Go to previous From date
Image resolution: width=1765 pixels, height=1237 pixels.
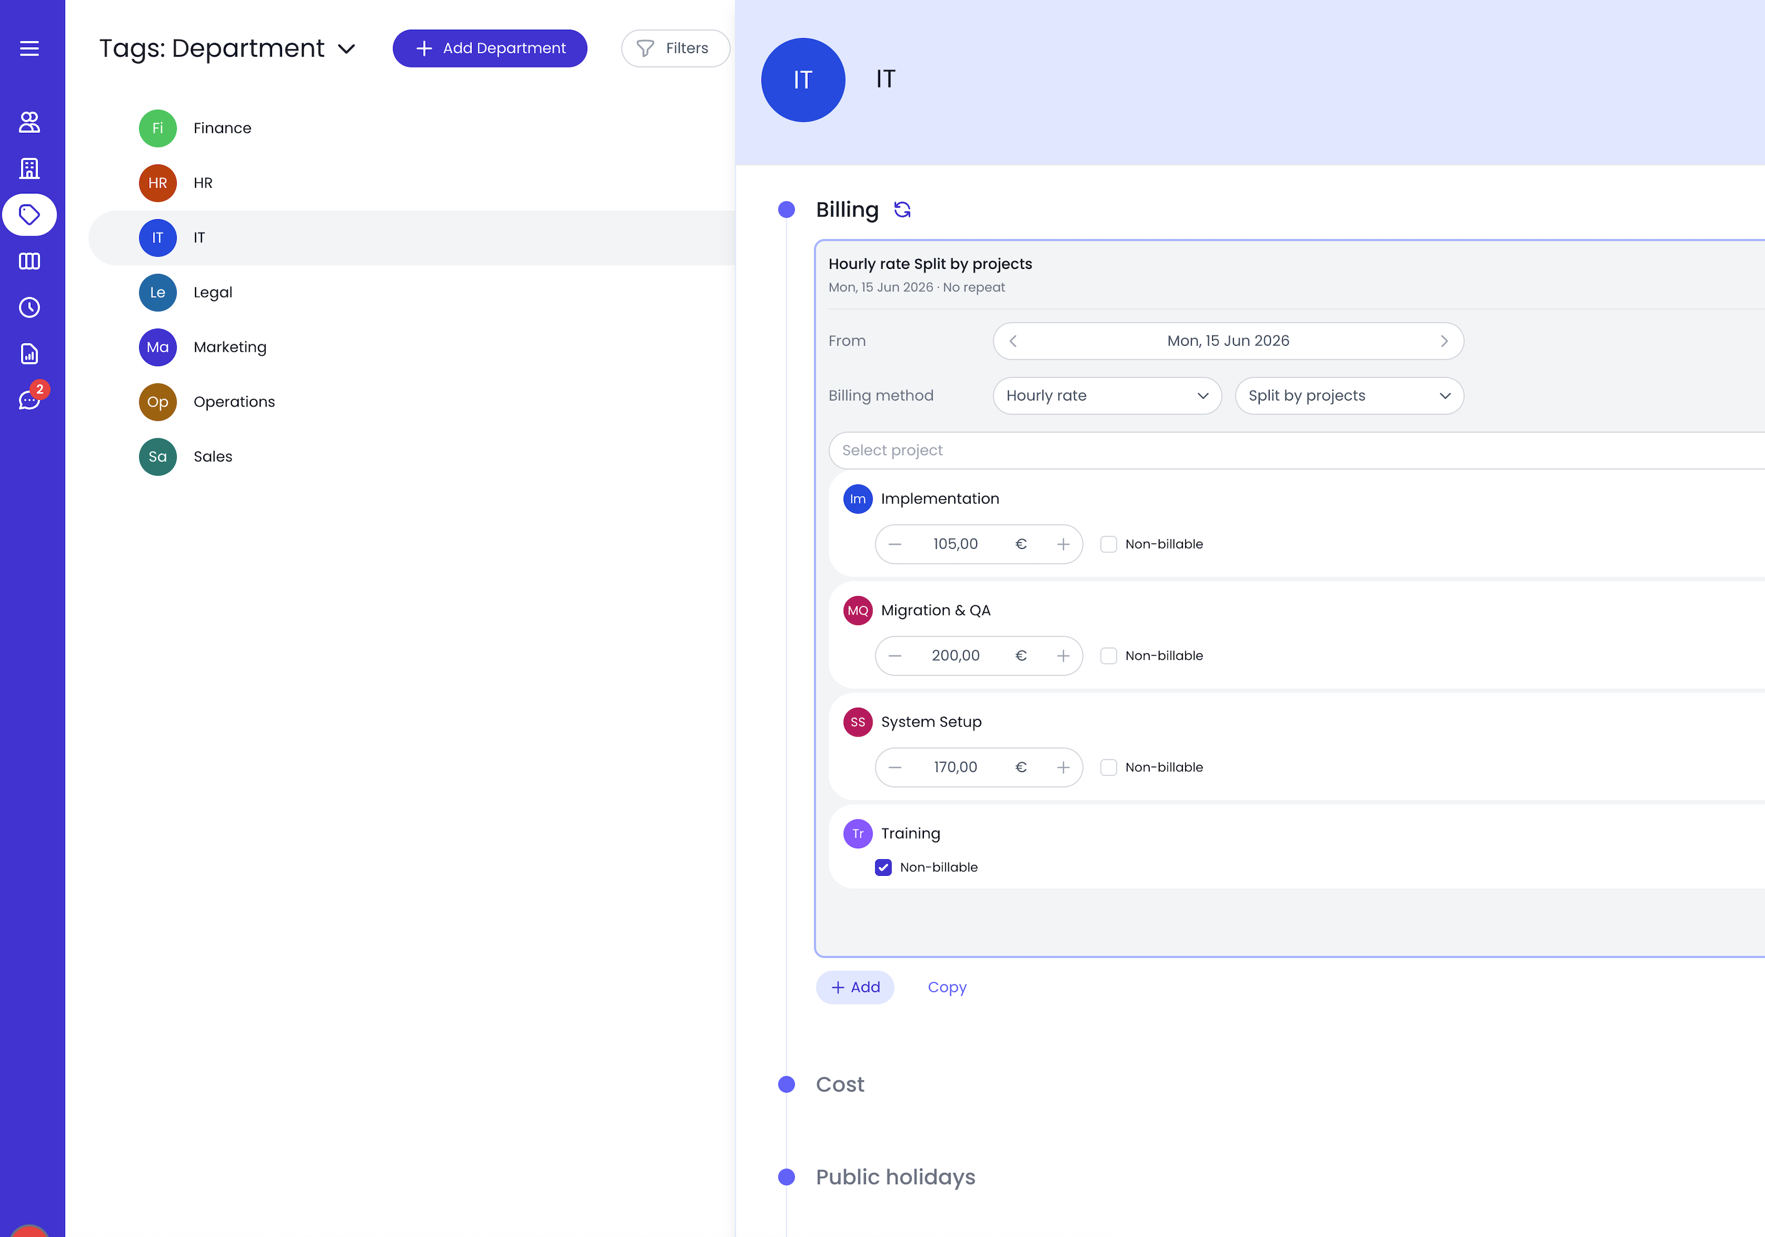coord(1013,341)
